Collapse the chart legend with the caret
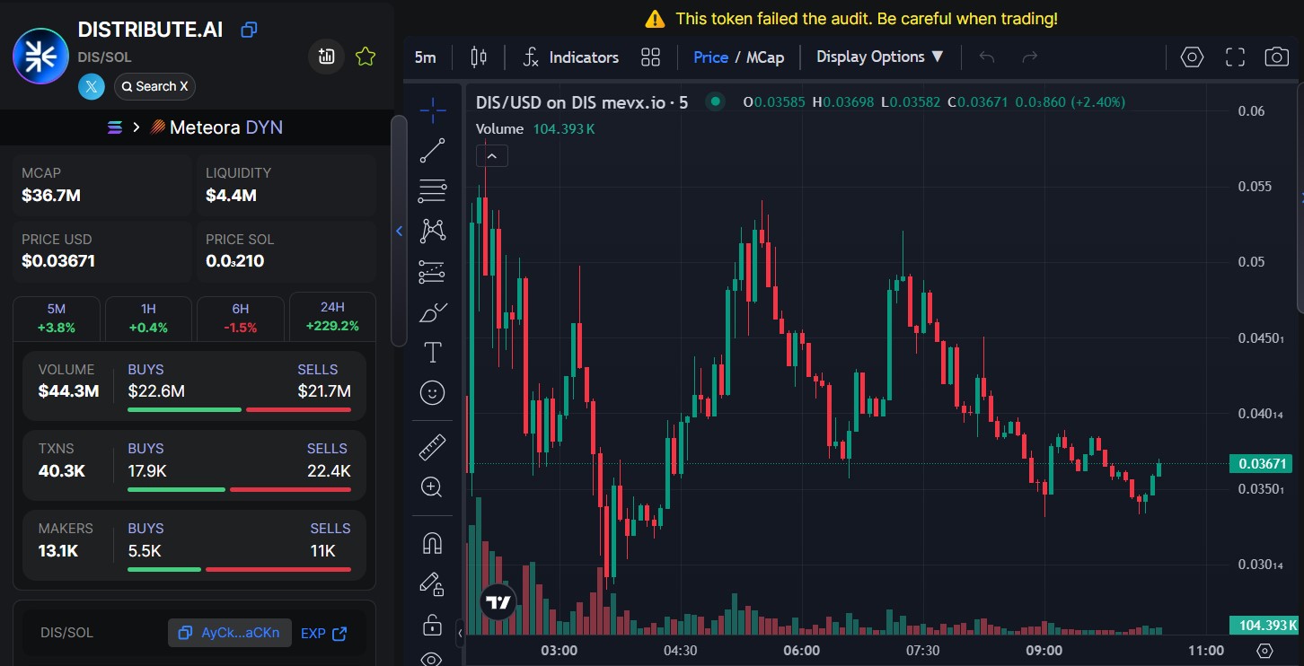1304x666 pixels. click(491, 156)
